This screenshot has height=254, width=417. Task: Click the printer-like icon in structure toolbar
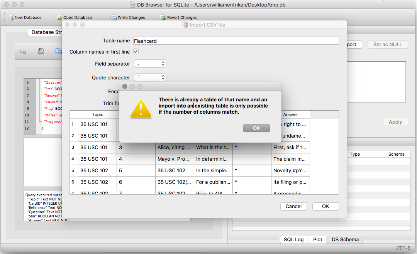tap(41, 51)
